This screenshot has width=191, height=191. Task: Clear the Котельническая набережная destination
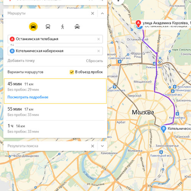[x=99, y=51]
